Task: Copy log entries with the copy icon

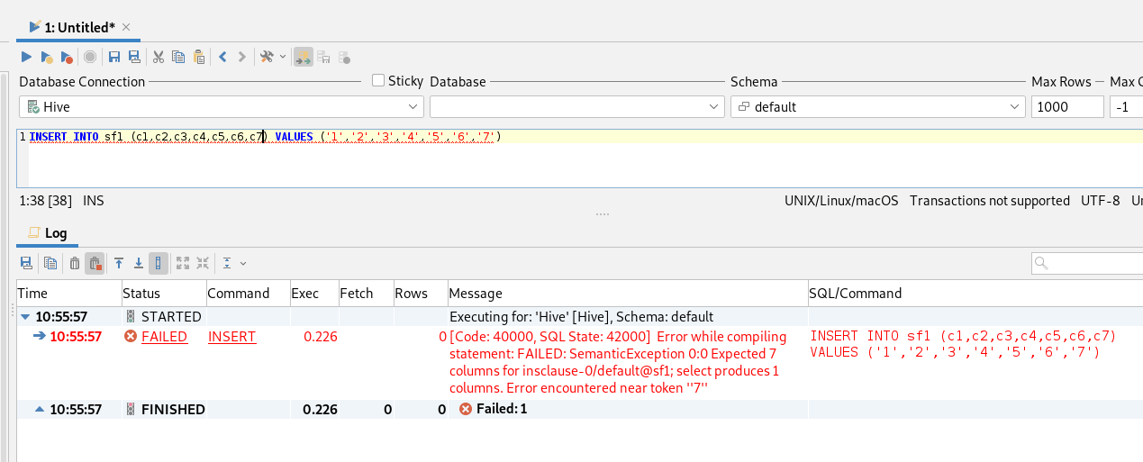Action: [x=50, y=263]
